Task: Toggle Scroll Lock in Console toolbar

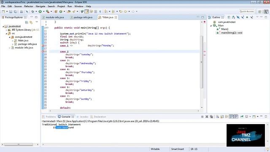Action: [x=222, y=117]
